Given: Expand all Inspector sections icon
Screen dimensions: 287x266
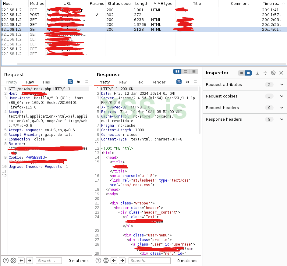Looking at the screenshot, I should click(257, 73).
